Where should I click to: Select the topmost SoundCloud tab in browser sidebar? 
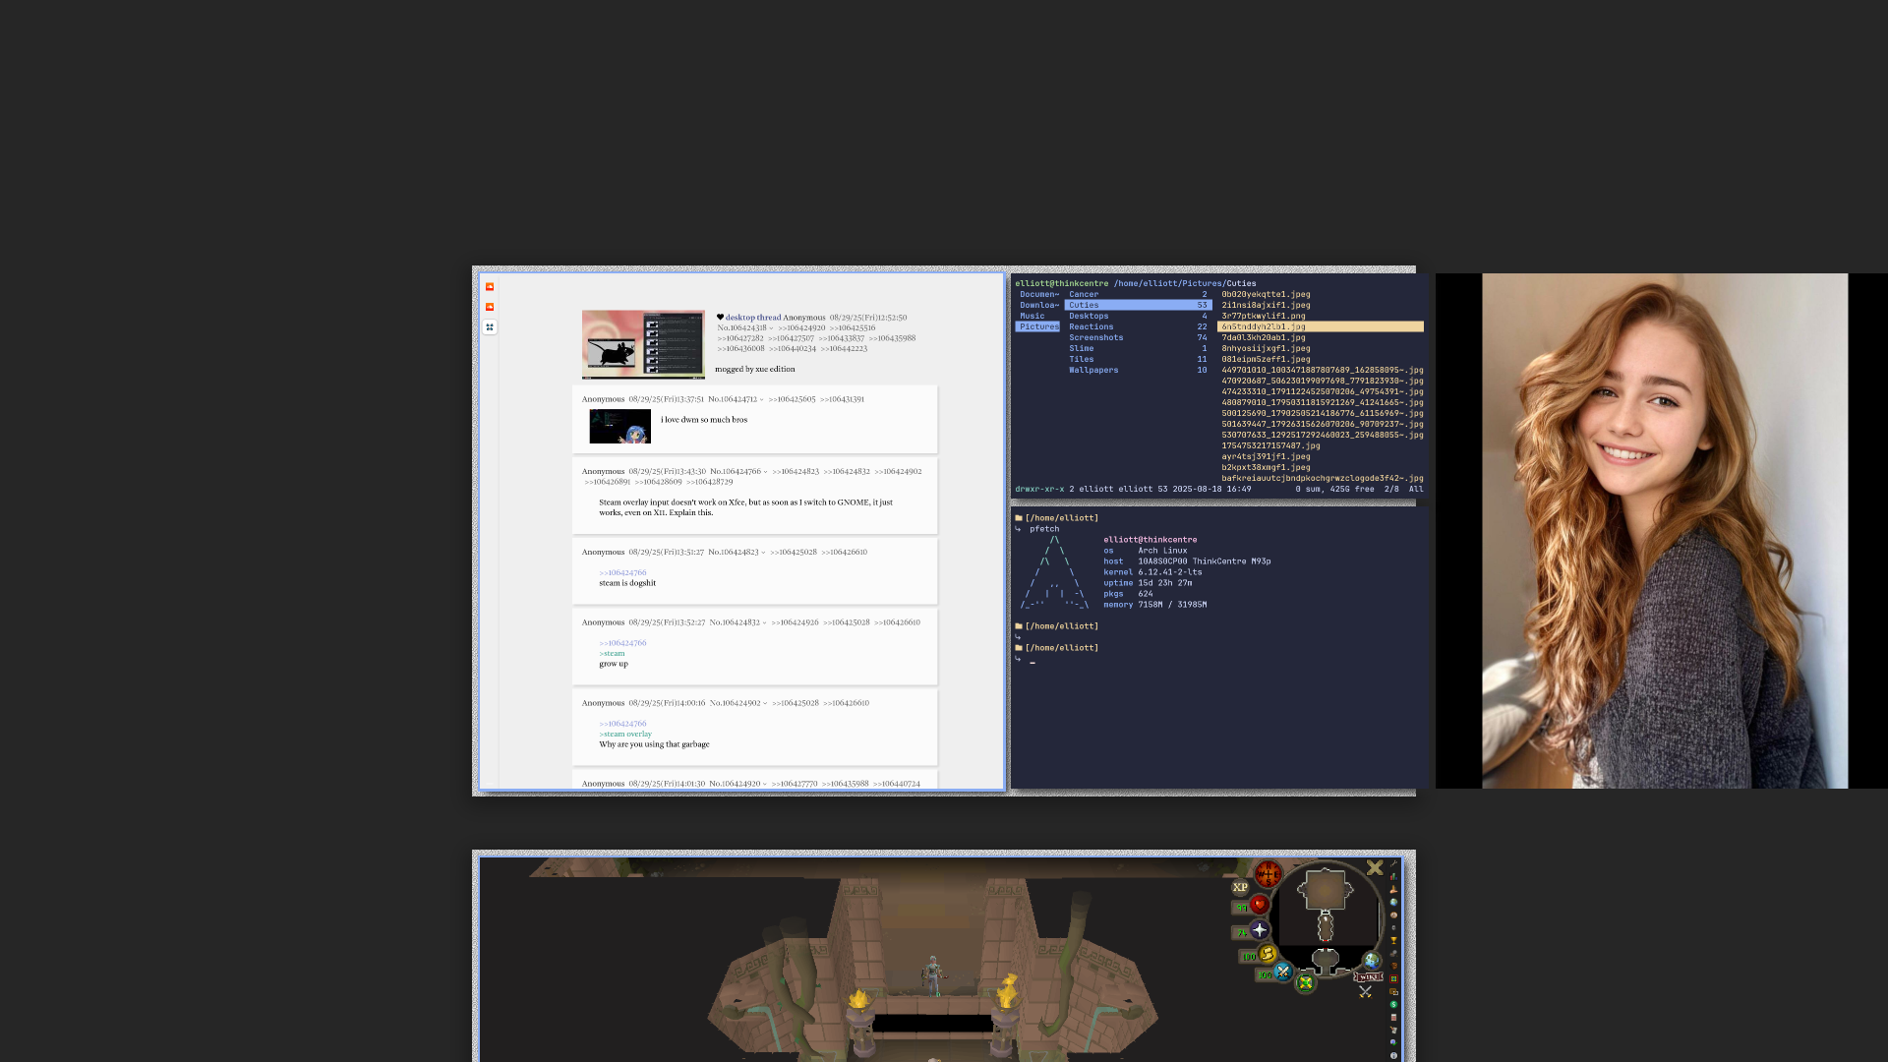pyautogui.click(x=490, y=287)
